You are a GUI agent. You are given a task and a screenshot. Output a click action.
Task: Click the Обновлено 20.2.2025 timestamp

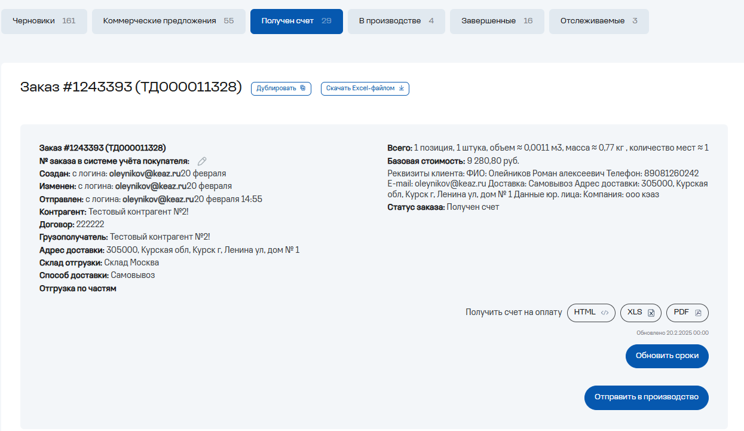(x=672, y=333)
